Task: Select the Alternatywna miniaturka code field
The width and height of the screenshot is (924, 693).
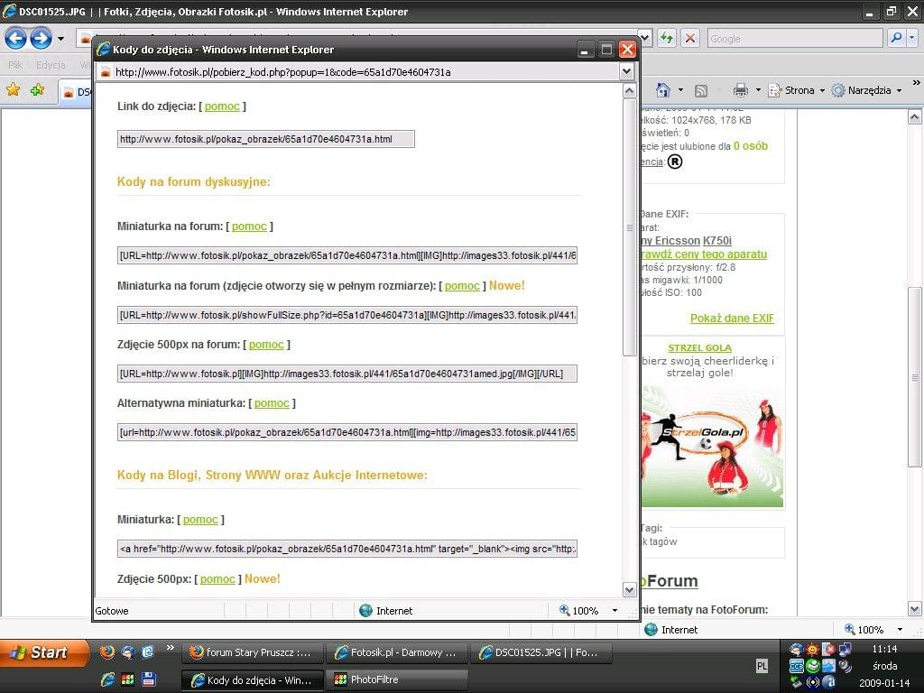Action: pos(347,432)
